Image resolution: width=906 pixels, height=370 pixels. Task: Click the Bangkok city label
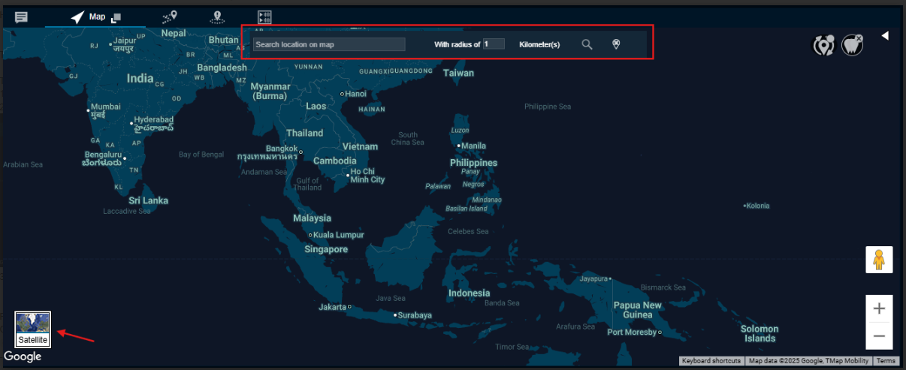pos(282,149)
